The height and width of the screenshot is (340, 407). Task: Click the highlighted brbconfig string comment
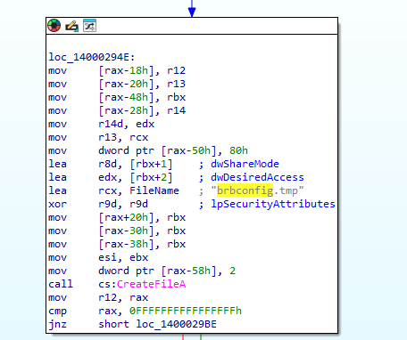point(245,190)
